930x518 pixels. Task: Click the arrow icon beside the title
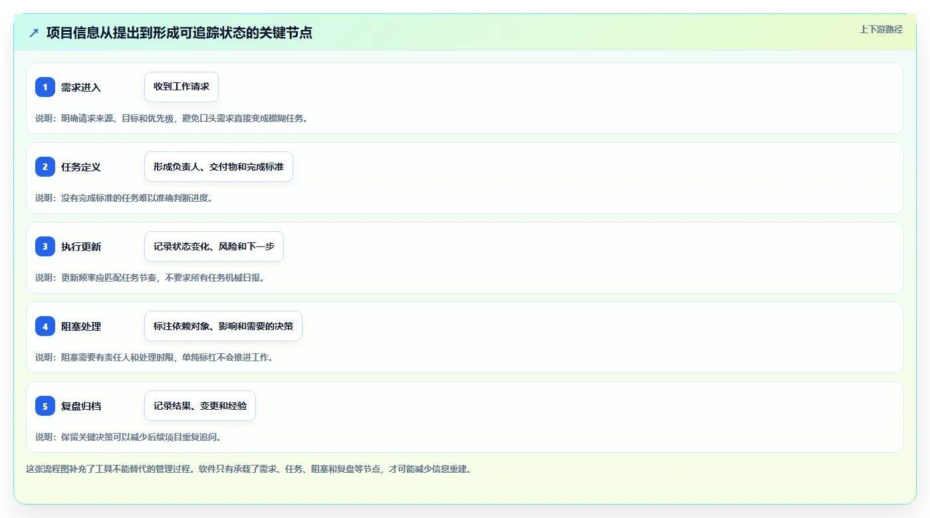[x=34, y=33]
